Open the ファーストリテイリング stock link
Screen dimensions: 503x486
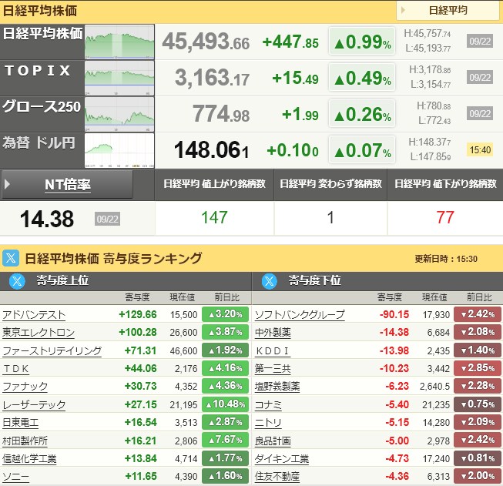[52, 351]
